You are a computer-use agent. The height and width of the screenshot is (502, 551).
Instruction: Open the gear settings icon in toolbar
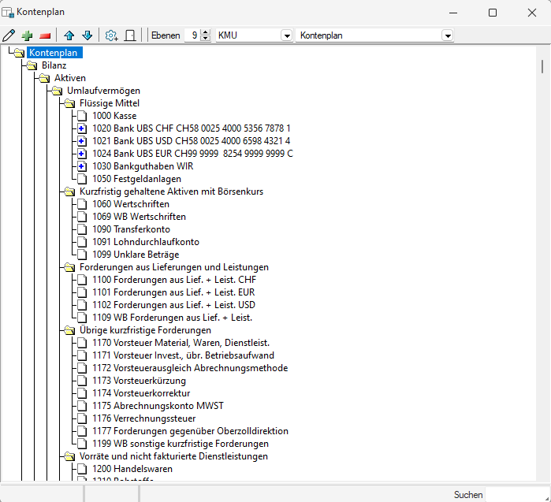pos(111,35)
